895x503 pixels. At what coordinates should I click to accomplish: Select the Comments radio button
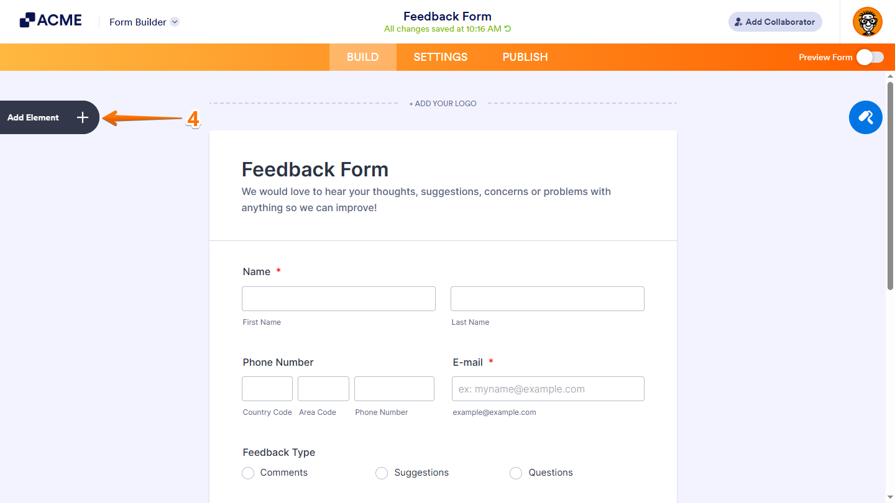pyautogui.click(x=248, y=473)
